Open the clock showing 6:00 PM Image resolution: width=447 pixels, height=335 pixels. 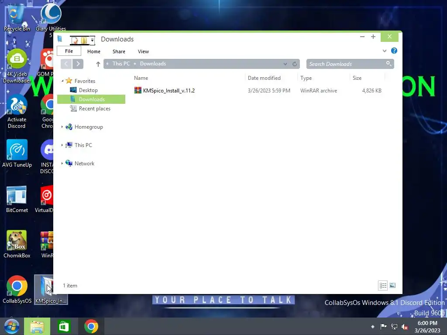coord(427,327)
